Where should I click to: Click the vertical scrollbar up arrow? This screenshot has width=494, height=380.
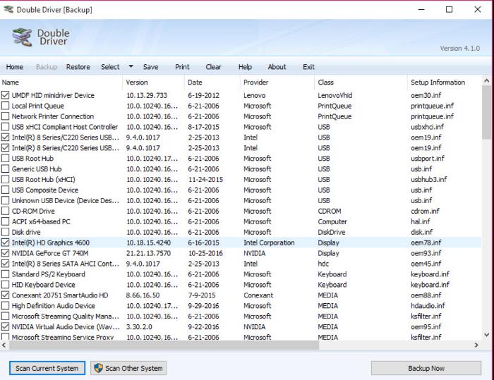pos(486,81)
